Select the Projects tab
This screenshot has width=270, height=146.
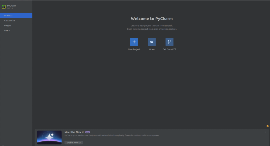(x=16, y=15)
